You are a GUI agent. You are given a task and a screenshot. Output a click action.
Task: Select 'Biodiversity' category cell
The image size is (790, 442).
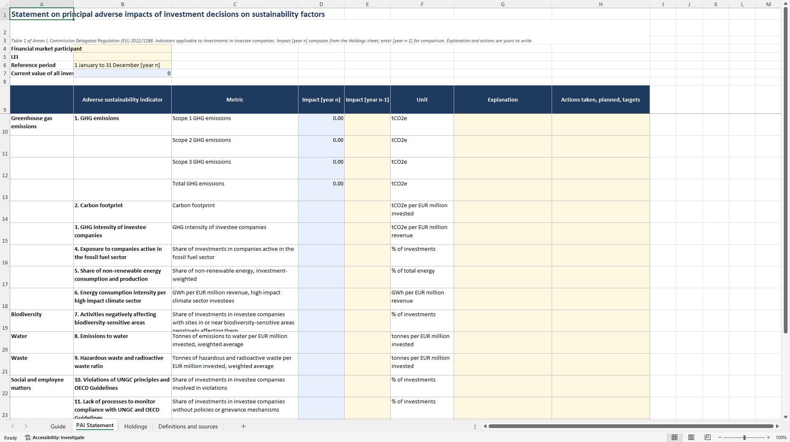(42, 321)
